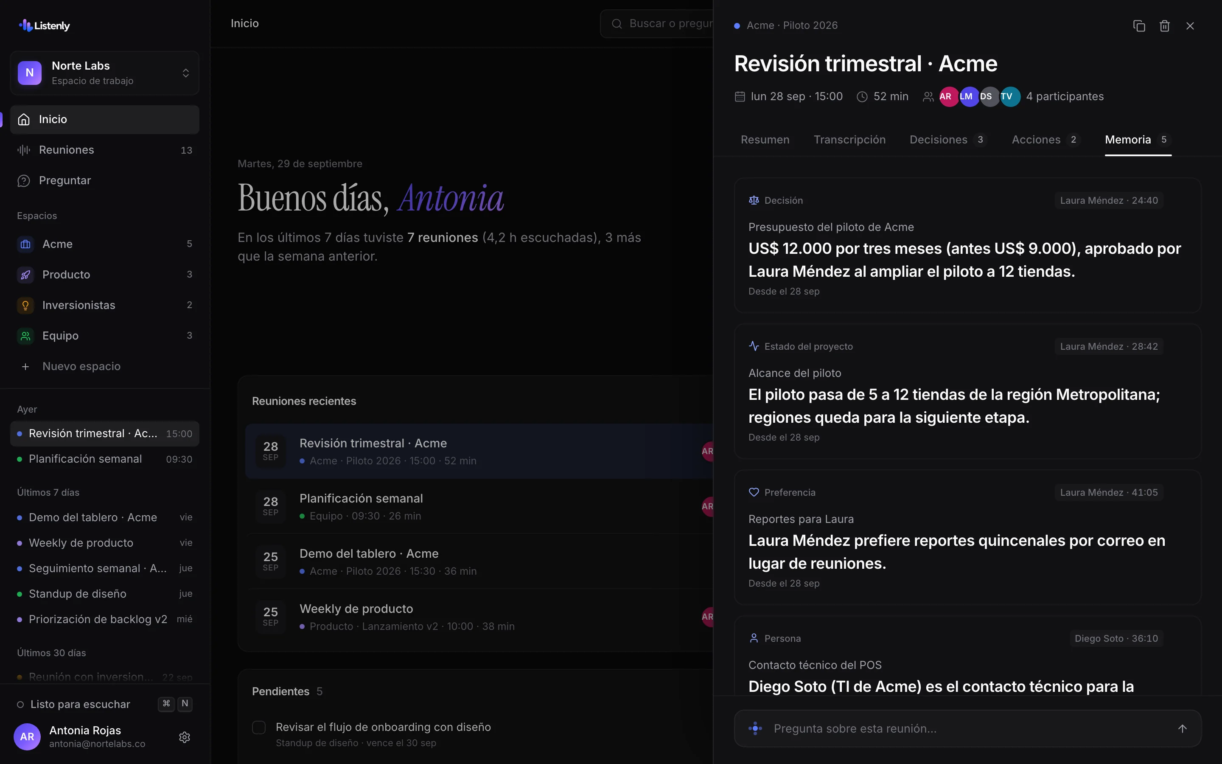Screen dimensions: 1222x764
Task: Open Priorización de backlog v2 meeting
Action: pos(104,620)
